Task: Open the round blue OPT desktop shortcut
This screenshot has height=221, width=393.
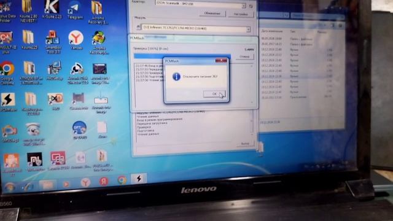Action: coord(79,130)
